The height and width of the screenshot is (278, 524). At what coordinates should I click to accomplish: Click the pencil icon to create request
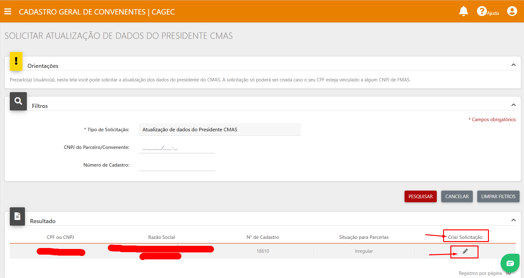(465, 251)
